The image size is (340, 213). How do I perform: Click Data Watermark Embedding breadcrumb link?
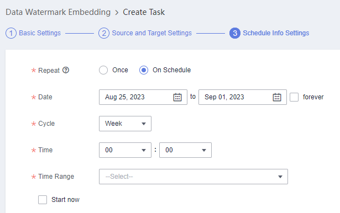[x=58, y=12]
